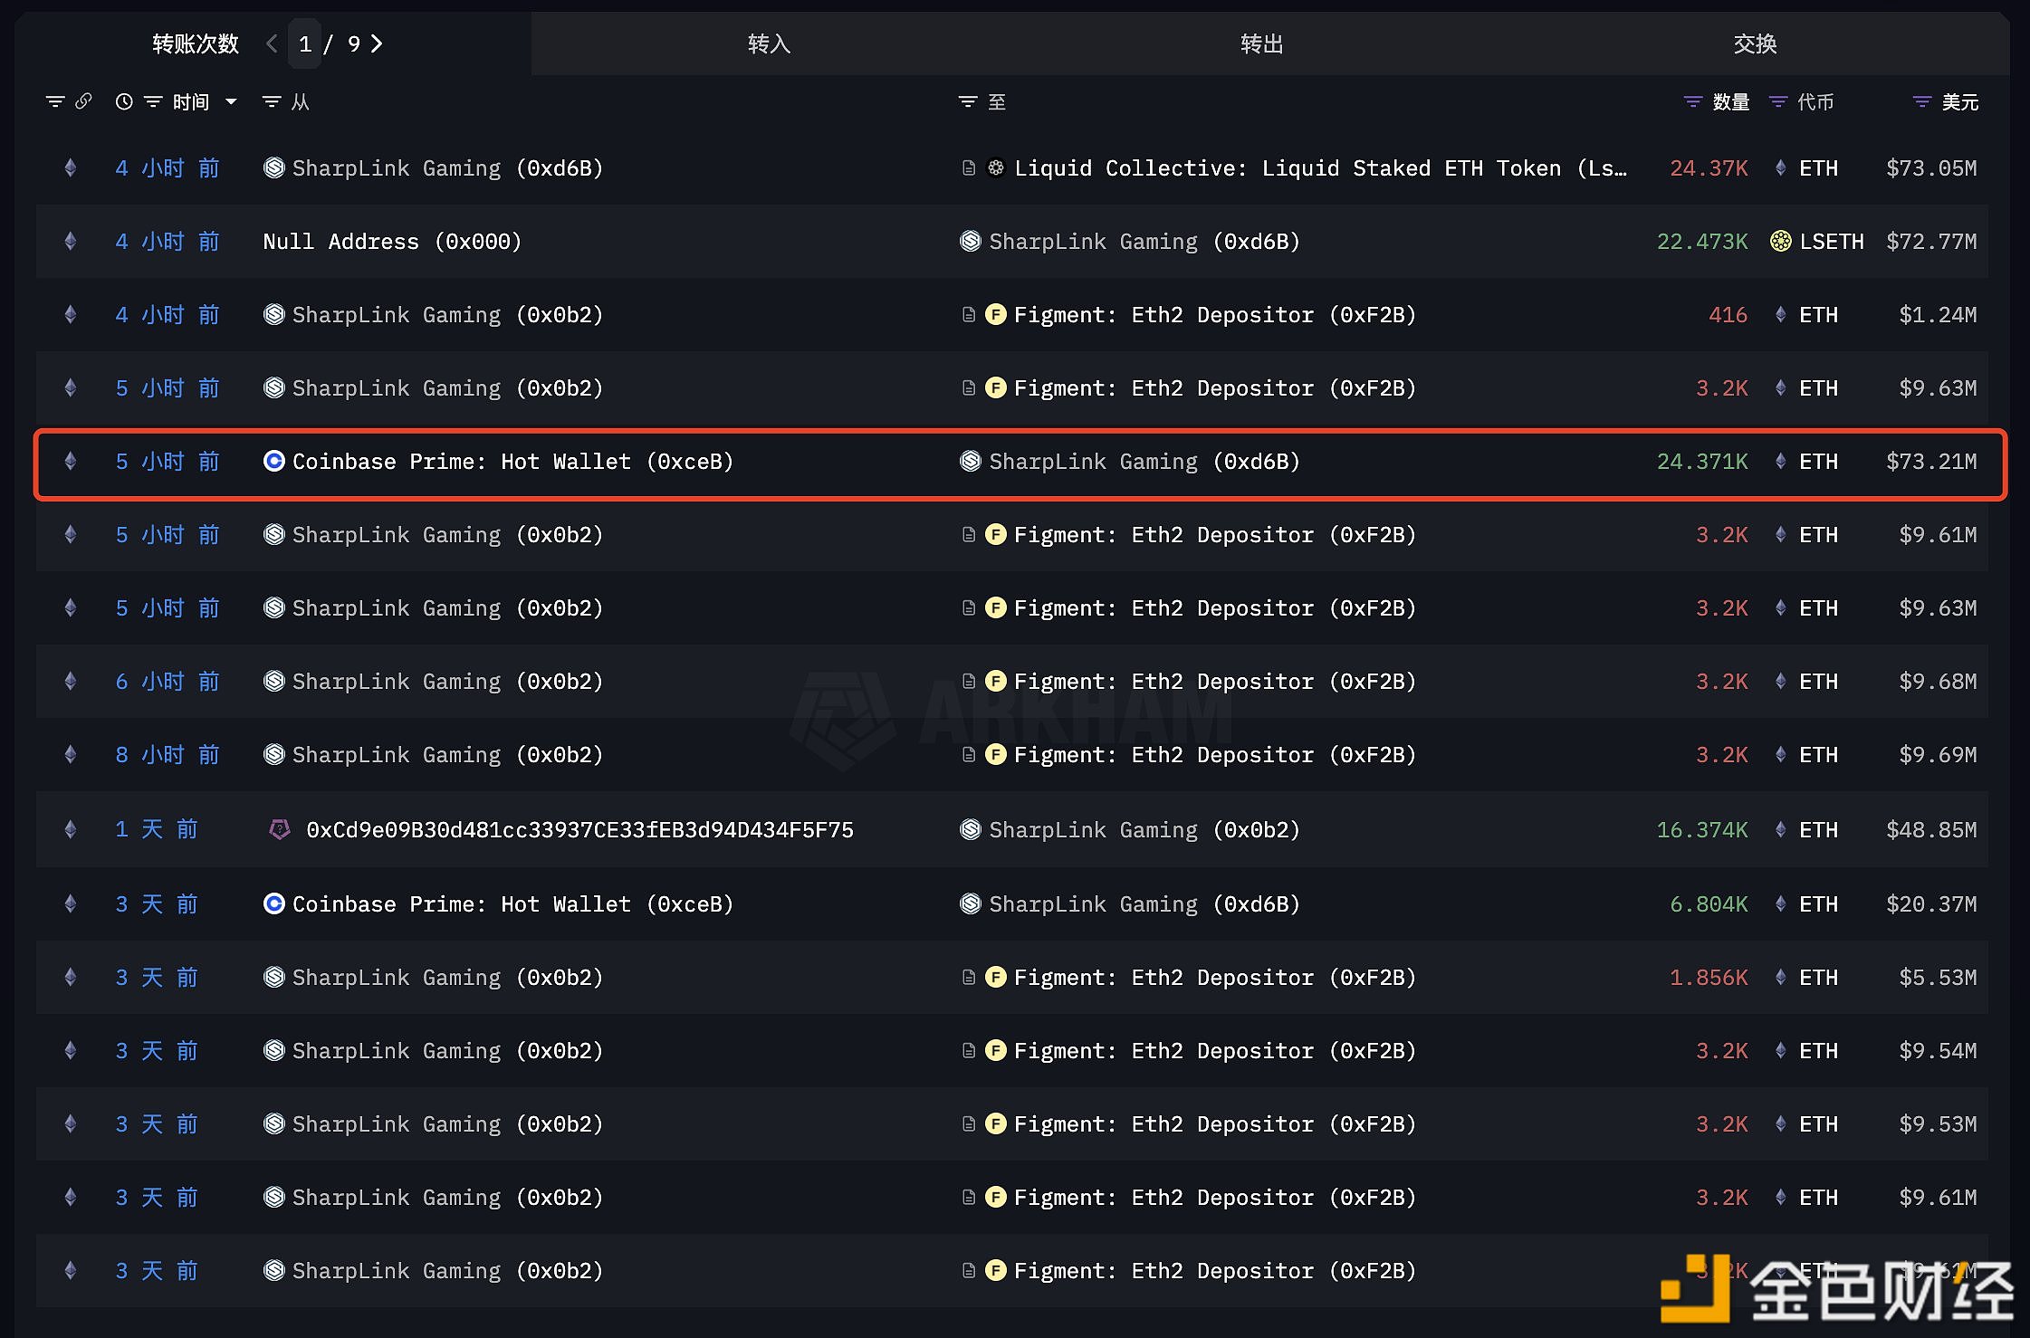2030x1338 pixels.
Task: Open Null Address (0x000) entity link
Action: tap(391, 242)
